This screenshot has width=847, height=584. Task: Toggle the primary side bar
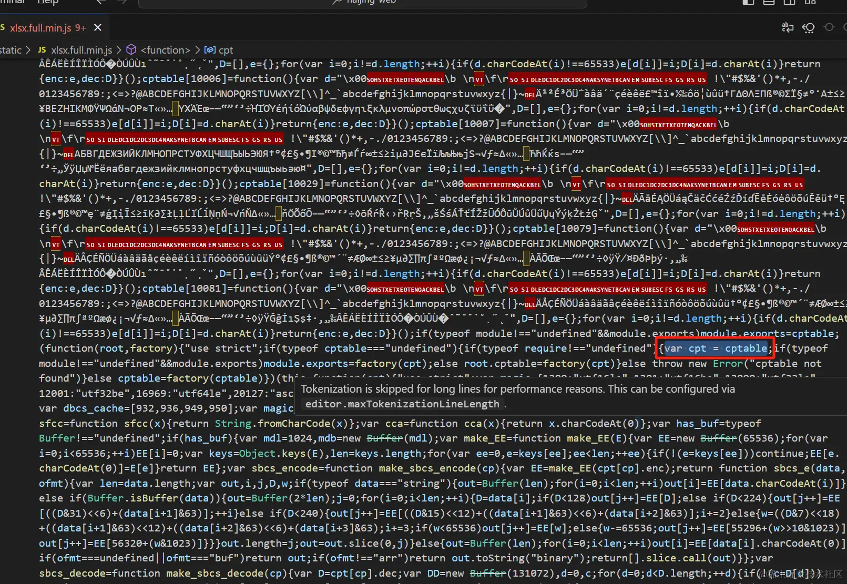tap(748, 2)
